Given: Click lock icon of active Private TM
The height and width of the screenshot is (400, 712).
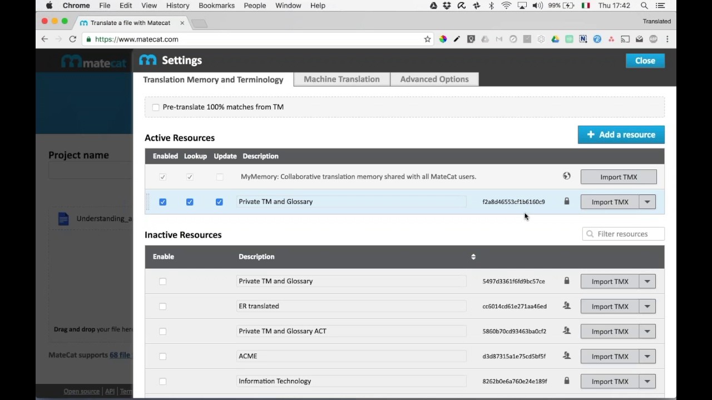Looking at the screenshot, I should (x=567, y=201).
